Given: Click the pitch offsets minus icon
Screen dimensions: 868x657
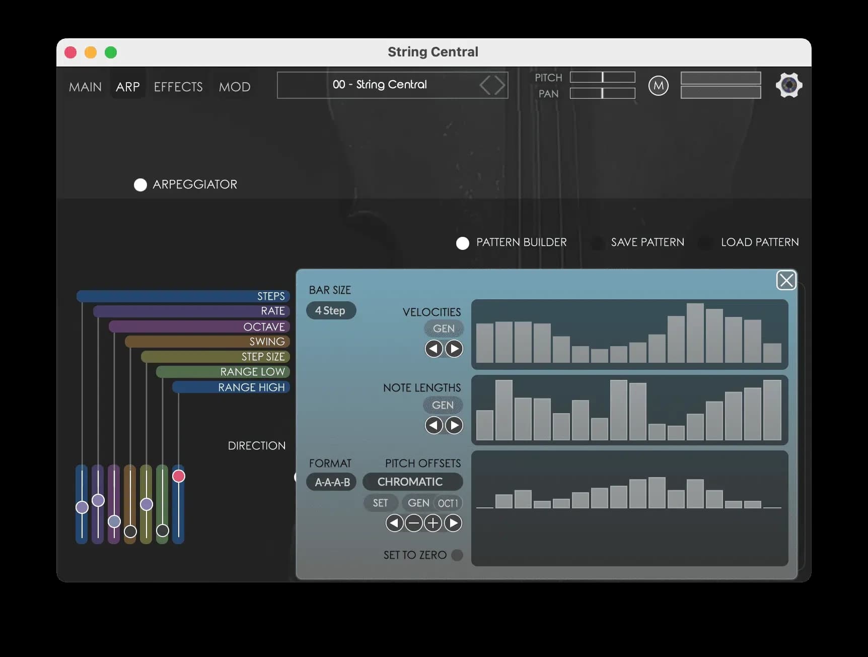Looking at the screenshot, I should 413,523.
